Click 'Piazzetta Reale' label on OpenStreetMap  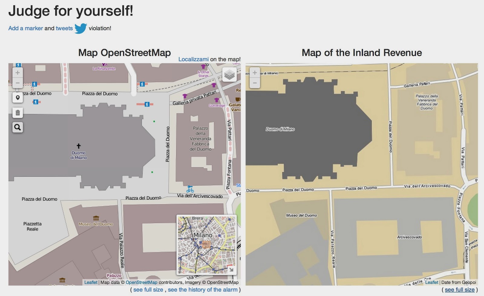click(32, 226)
